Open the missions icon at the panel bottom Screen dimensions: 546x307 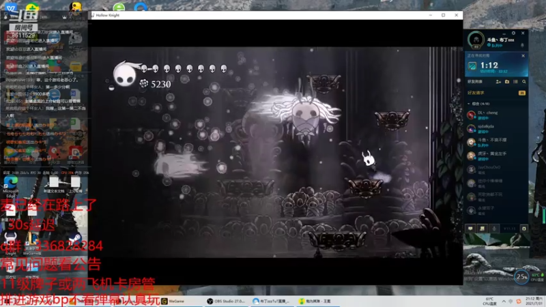click(483, 229)
